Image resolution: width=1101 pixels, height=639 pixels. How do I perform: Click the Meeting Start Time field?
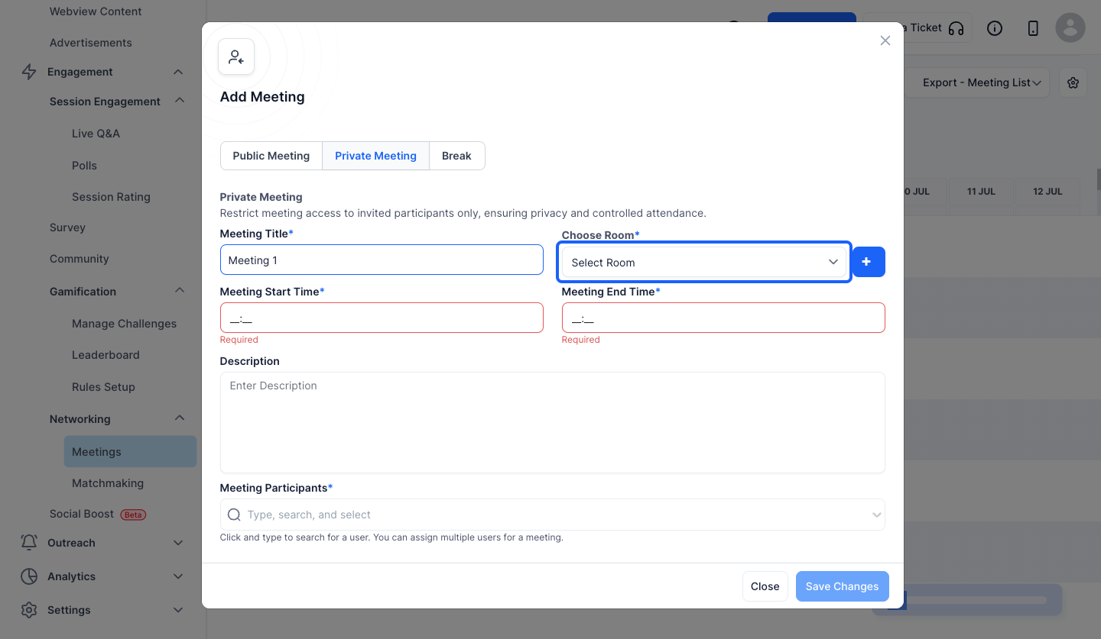pyautogui.click(x=382, y=318)
